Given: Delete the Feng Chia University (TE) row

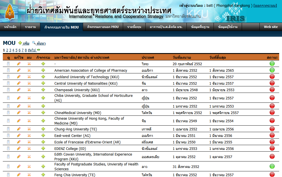Looking at the screenshot, I should (29, 174).
